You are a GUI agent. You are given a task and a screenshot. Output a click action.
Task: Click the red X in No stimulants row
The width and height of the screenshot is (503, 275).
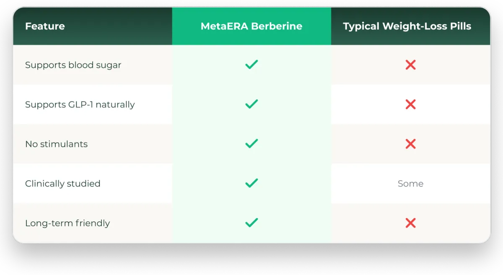point(410,144)
